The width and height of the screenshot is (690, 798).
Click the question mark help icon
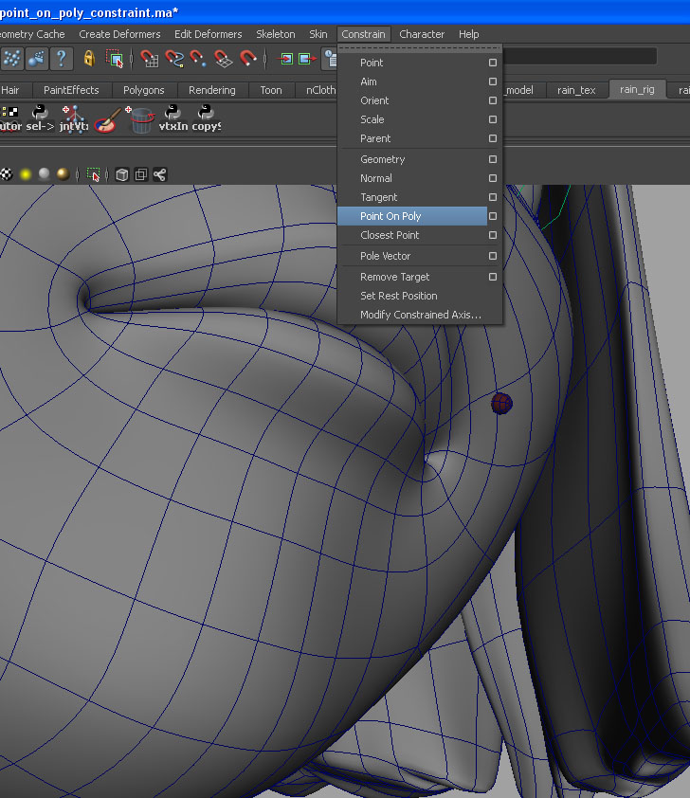[62, 59]
